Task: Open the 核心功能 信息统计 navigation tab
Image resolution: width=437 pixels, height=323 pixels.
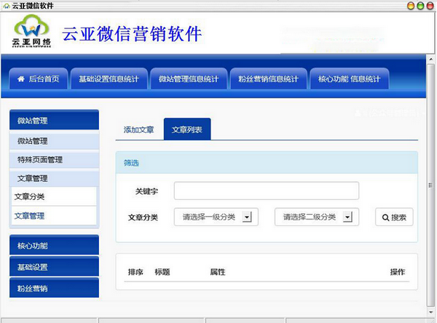Action: (x=350, y=79)
